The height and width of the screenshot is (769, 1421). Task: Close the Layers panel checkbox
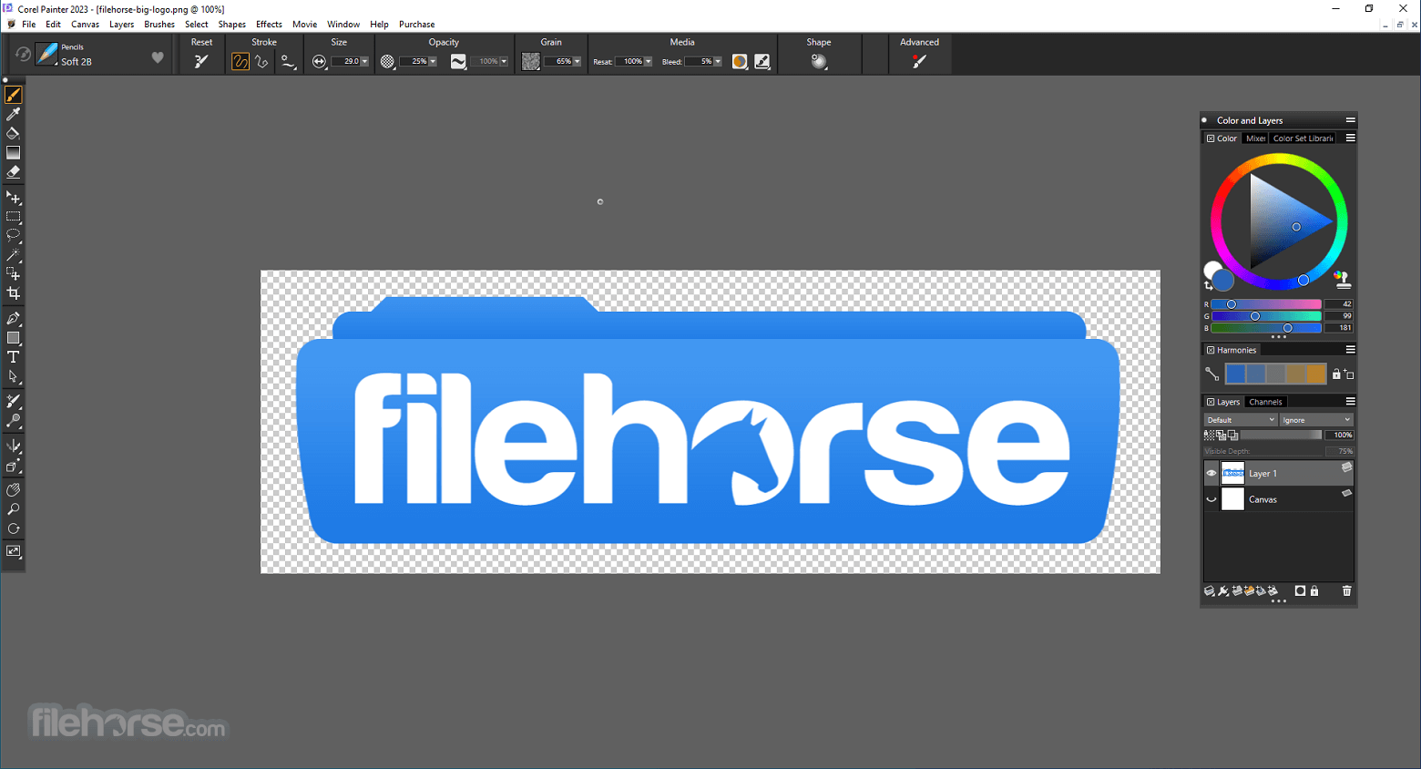point(1211,402)
